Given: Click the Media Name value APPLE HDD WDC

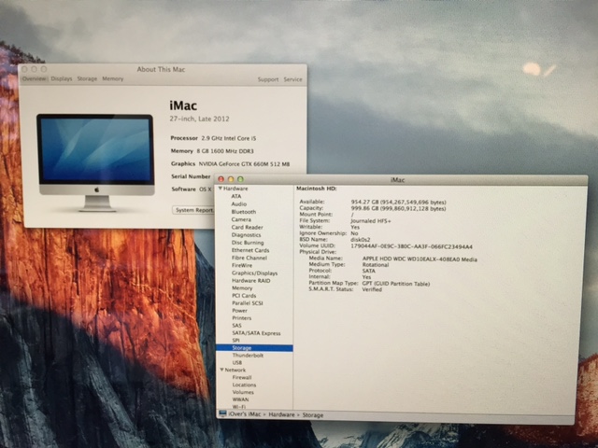Looking at the screenshot, I should [x=420, y=259].
